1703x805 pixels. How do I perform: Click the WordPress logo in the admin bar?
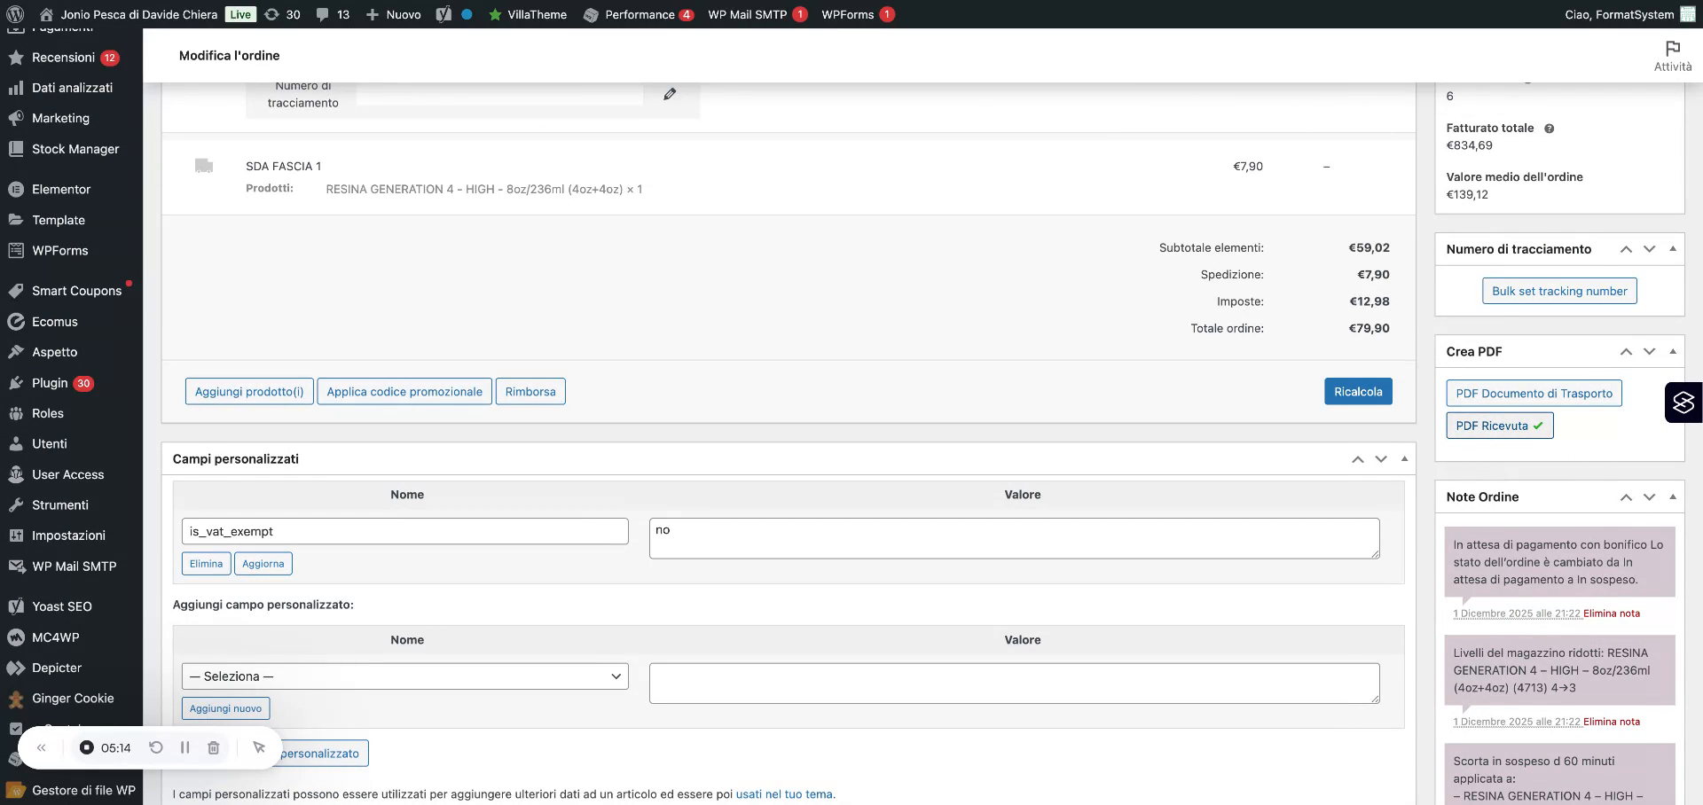tap(14, 14)
